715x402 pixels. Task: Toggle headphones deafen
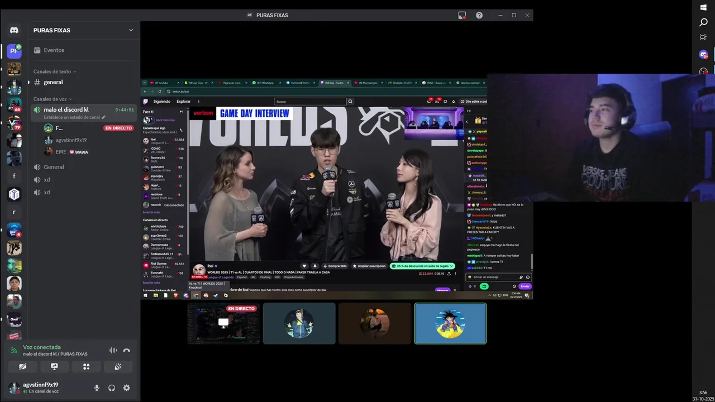pyautogui.click(x=112, y=387)
